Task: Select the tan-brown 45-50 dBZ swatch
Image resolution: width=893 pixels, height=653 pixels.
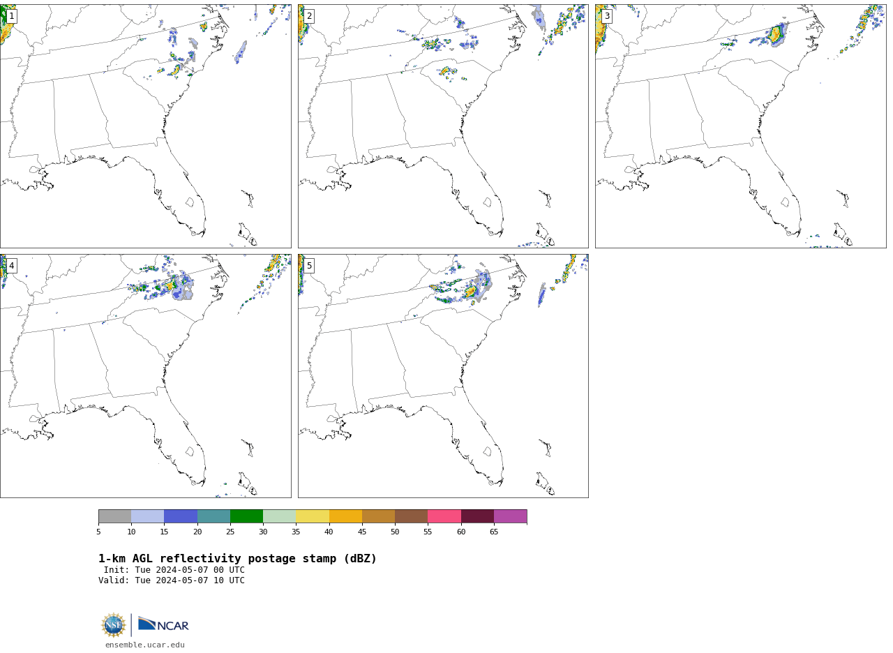Action: click(x=378, y=516)
